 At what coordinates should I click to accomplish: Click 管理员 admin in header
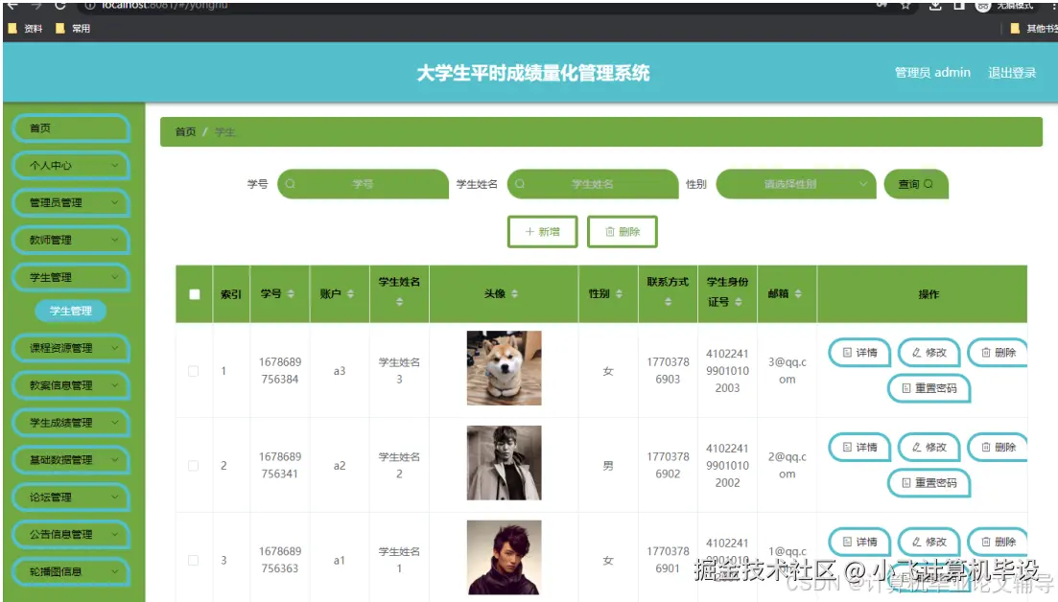(x=932, y=73)
